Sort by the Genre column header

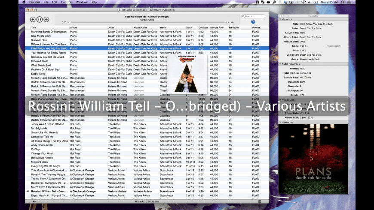172,27
